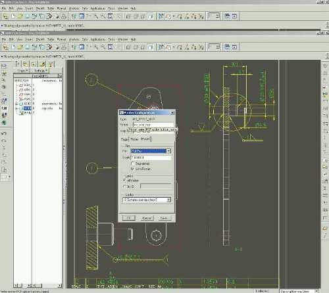Toggle the Segmented checkbox in the dialog
The width and height of the screenshot is (329, 293).
(x=132, y=164)
